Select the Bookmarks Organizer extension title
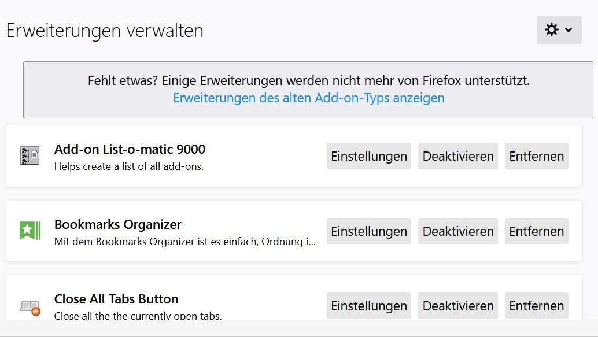Screen dimensions: 598x337 pyautogui.click(x=118, y=224)
